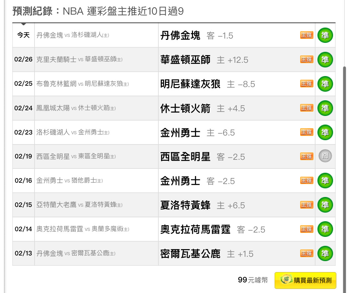This screenshot has height=293, width=349.
Task: Click 主推 badge beside 休士頓火箭 prediction
Action: pyautogui.click(x=307, y=108)
